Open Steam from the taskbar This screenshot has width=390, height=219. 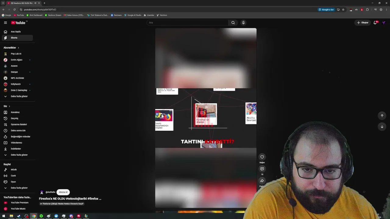pos(19,216)
